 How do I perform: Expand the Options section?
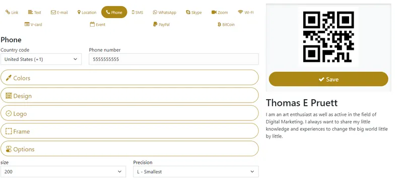(129, 149)
